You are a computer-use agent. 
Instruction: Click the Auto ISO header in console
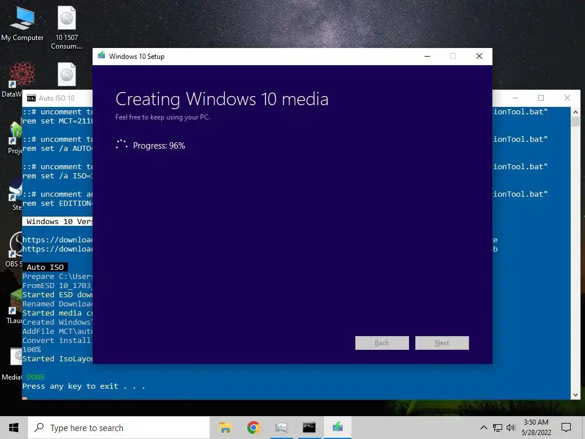pyautogui.click(x=45, y=268)
